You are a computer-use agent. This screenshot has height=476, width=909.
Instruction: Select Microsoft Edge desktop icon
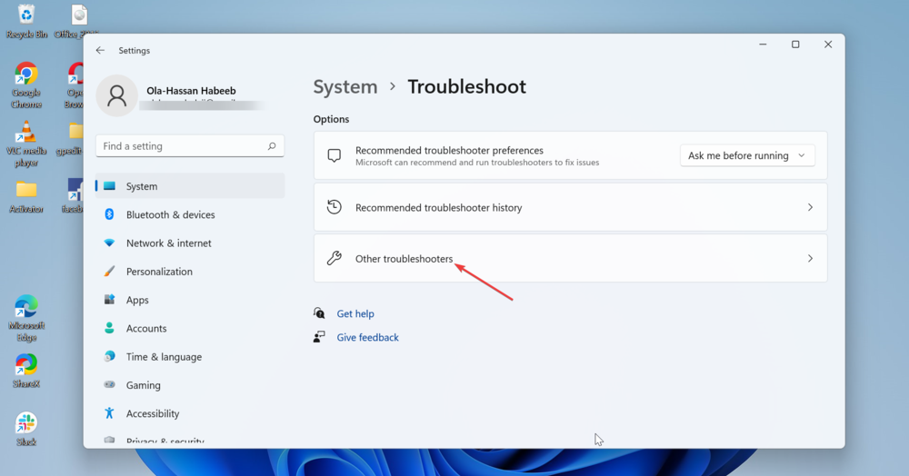[26, 319]
